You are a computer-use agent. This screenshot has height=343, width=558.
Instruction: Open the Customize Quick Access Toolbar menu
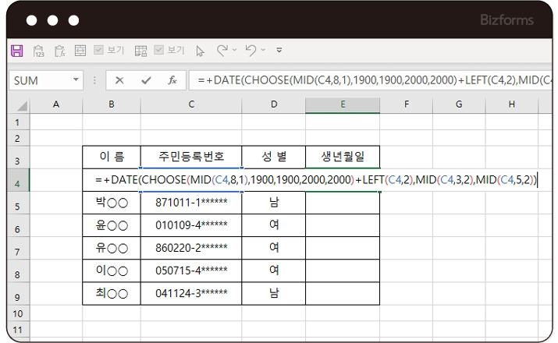(279, 51)
